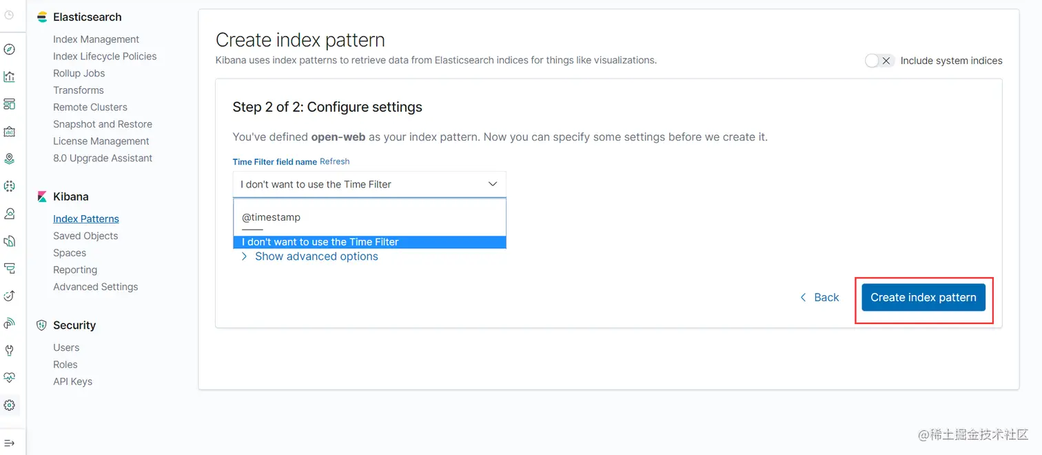Open Stack Monitoring heartbeat icon
The height and width of the screenshot is (455, 1042).
pyautogui.click(x=10, y=378)
